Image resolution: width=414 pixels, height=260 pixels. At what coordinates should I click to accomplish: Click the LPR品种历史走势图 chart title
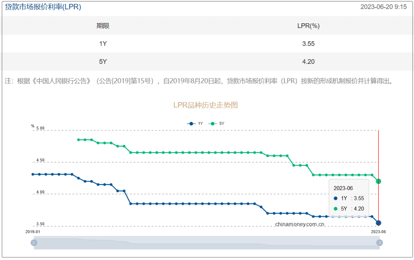tap(205, 105)
